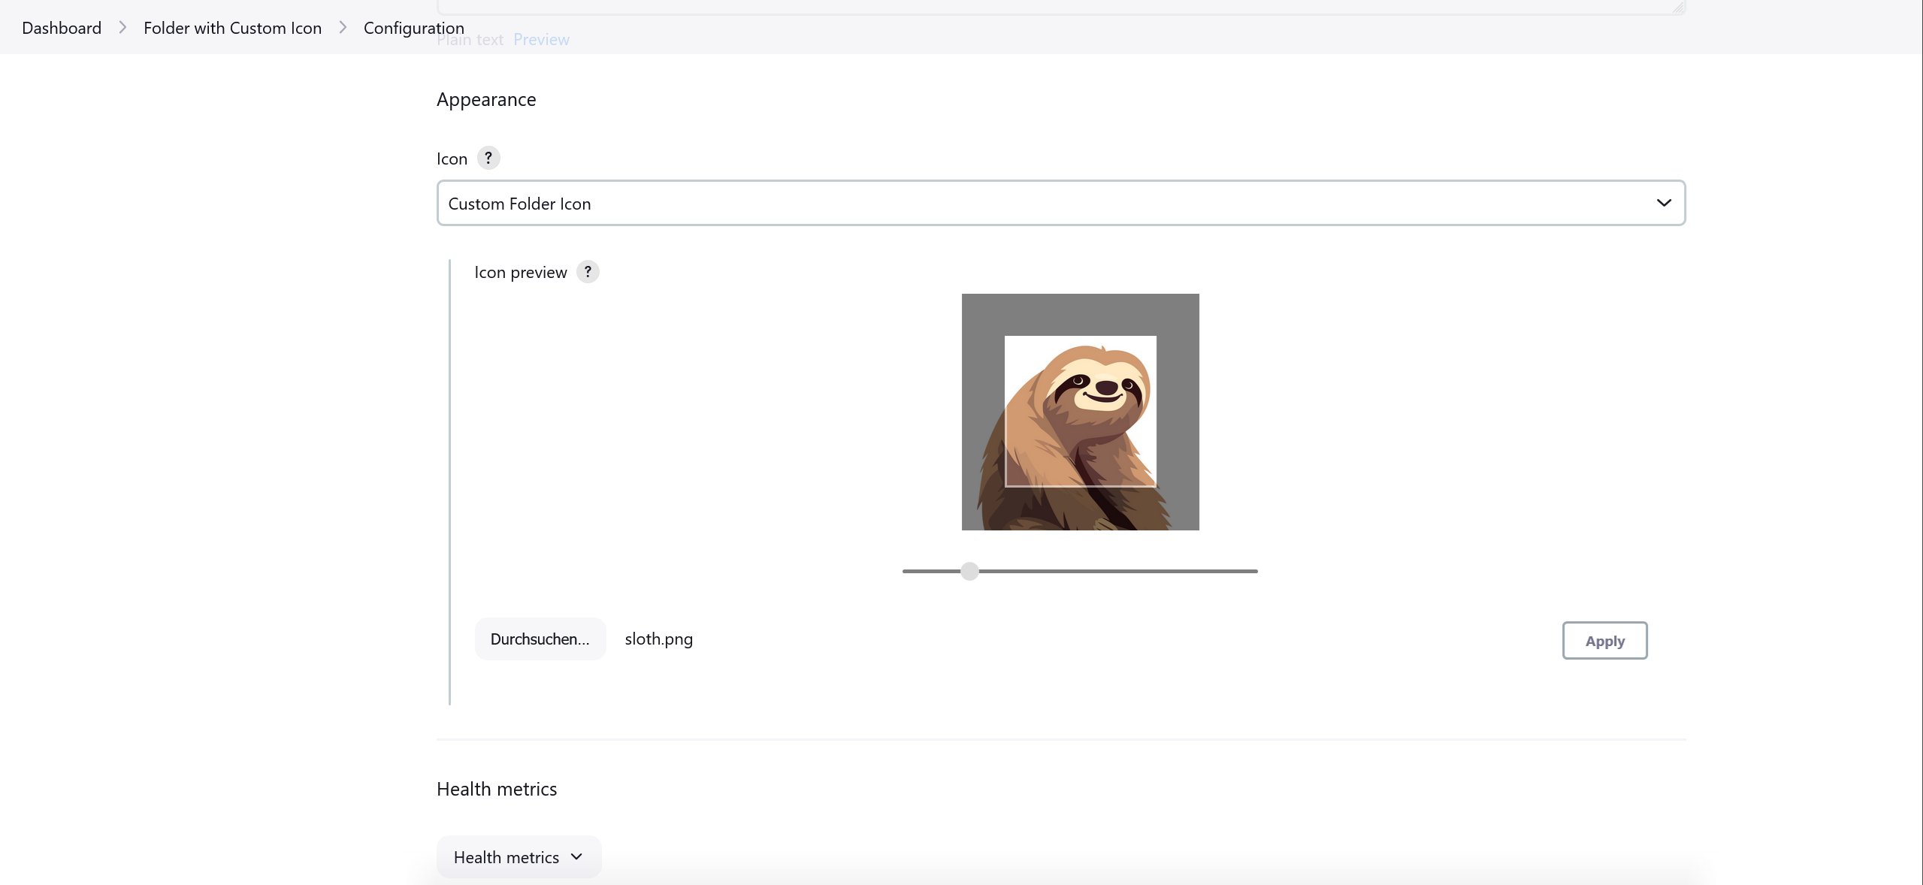Click the zoom slider handle
The image size is (1923, 885).
click(969, 571)
